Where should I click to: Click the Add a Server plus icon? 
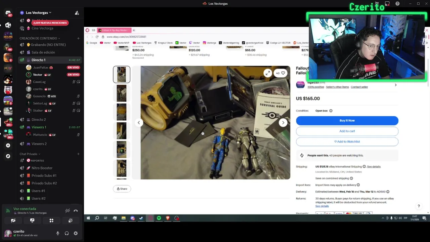[x=8, y=146]
